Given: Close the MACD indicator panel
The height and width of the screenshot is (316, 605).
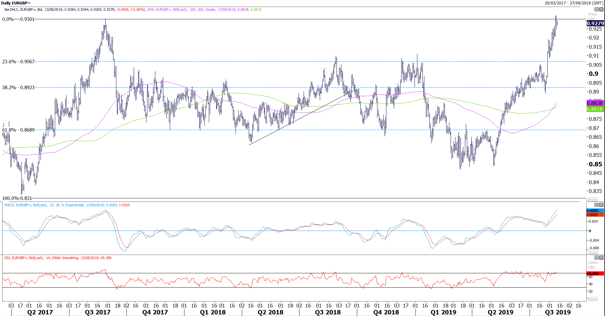Looking at the screenshot, I should pos(601,205).
